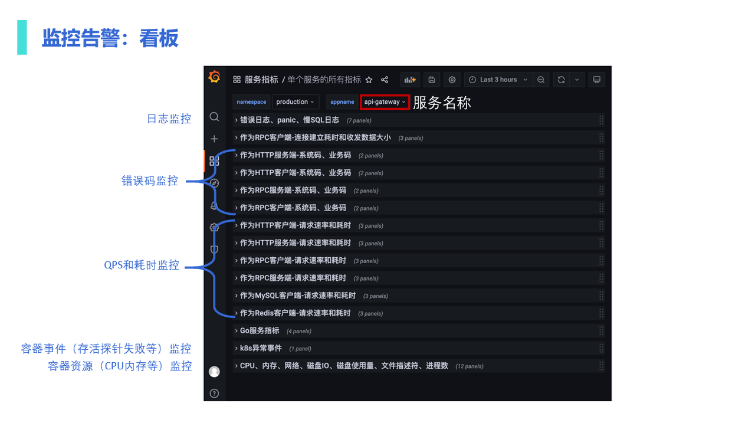Expand the k8s异常事件 row
The width and height of the screenshot is (755, 423).
tap(260, 348)
